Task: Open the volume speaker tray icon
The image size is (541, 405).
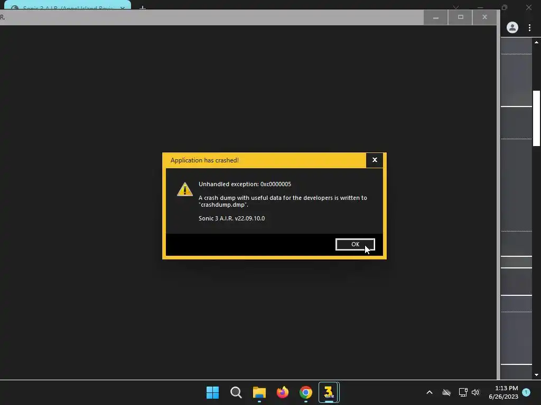Action: point(475,392)
